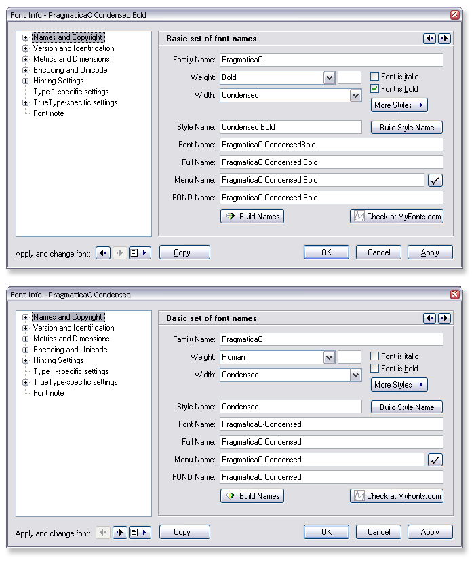Click Copy... in PragmaticaC Condensed window
The width and height of the screenshot is (474, 562).
coord(184,532)
